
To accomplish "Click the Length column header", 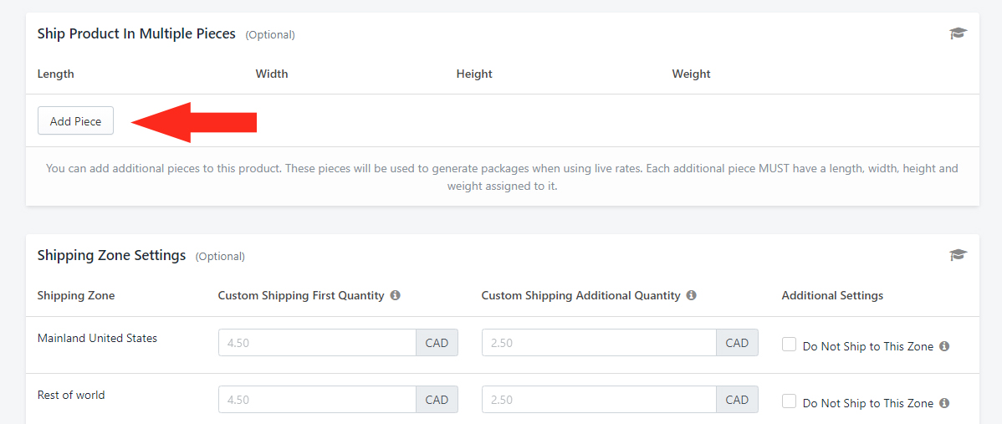I will (x=55, y=74).
